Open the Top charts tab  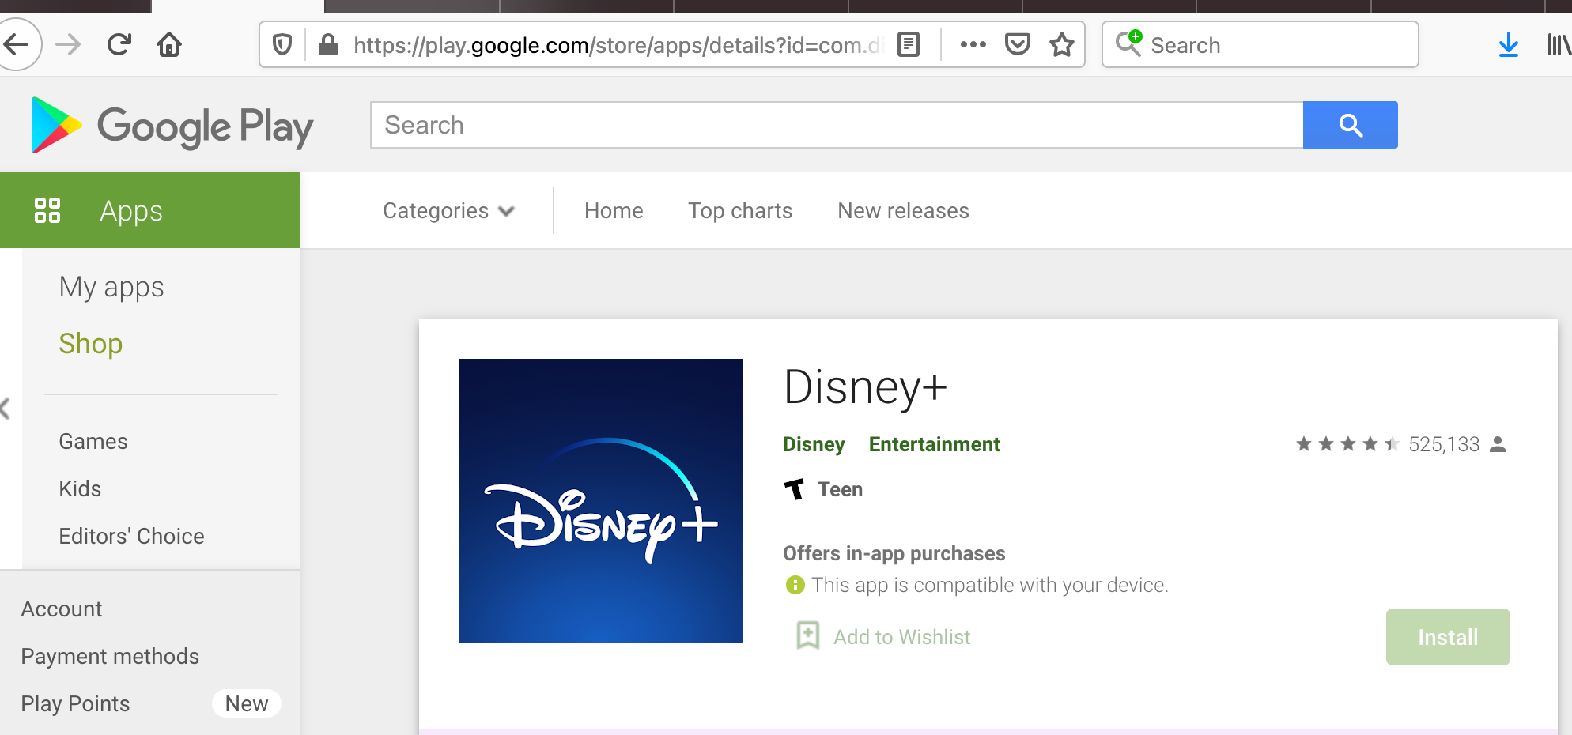coord(740,211)
